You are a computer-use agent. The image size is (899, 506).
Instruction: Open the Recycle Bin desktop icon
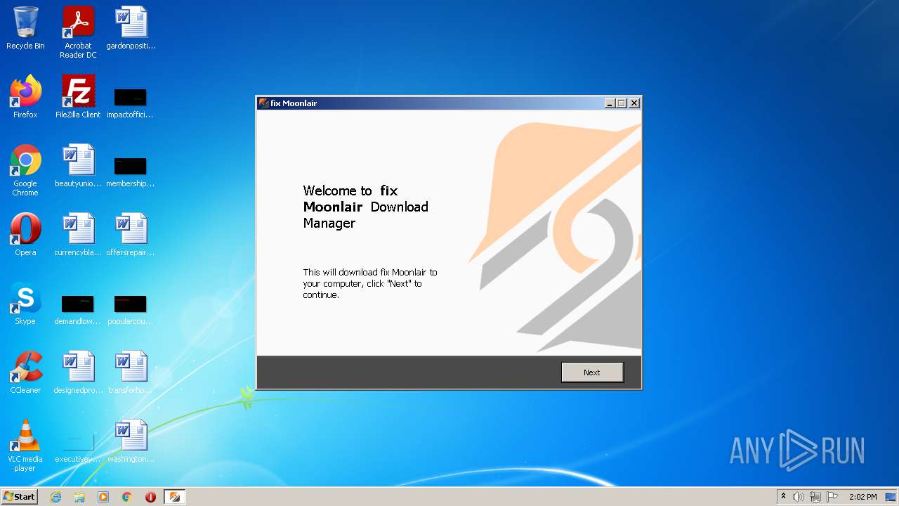point(25,29)
